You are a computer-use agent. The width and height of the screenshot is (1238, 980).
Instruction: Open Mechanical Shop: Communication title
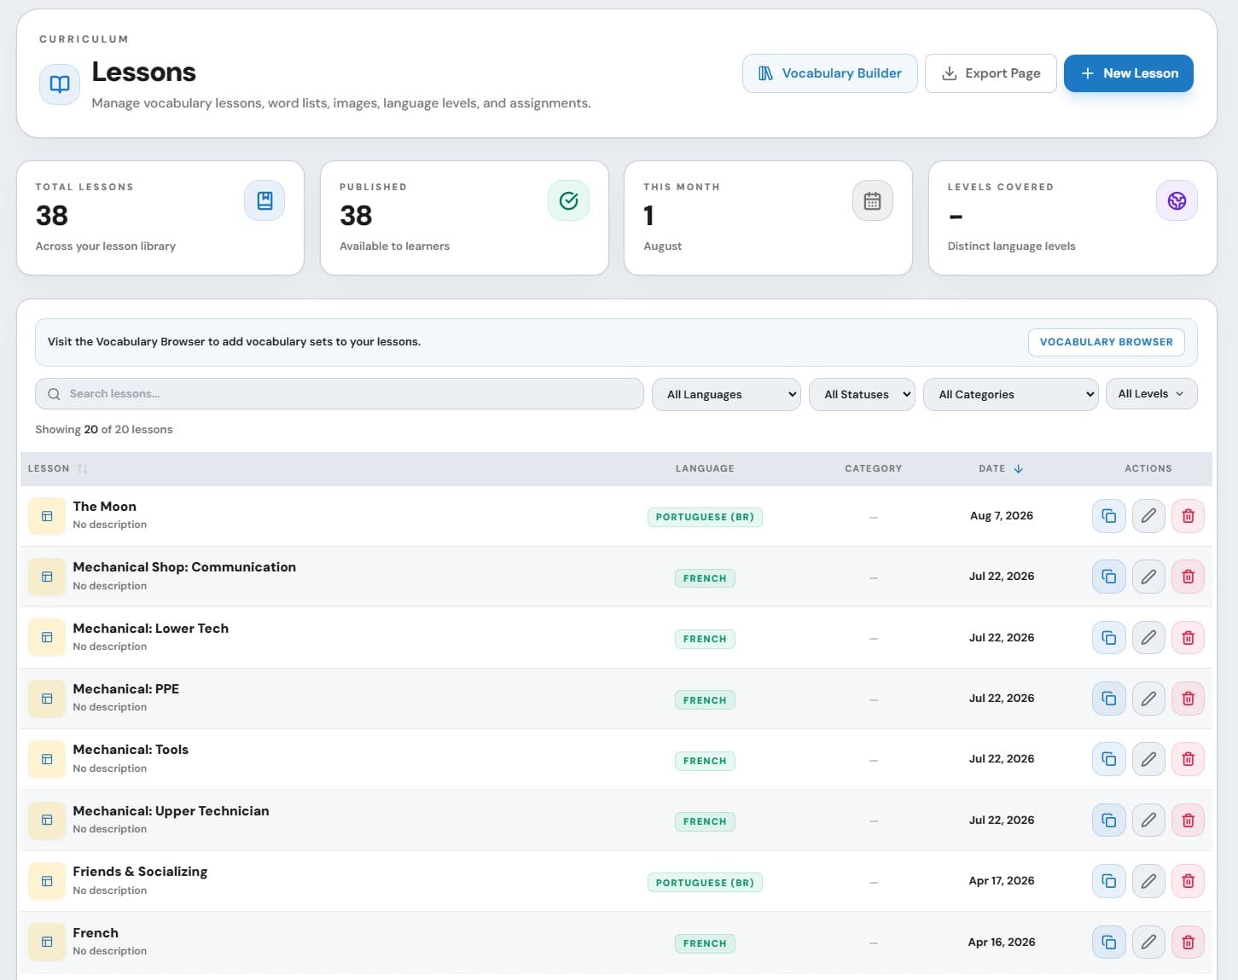click(x=184, y=567)
